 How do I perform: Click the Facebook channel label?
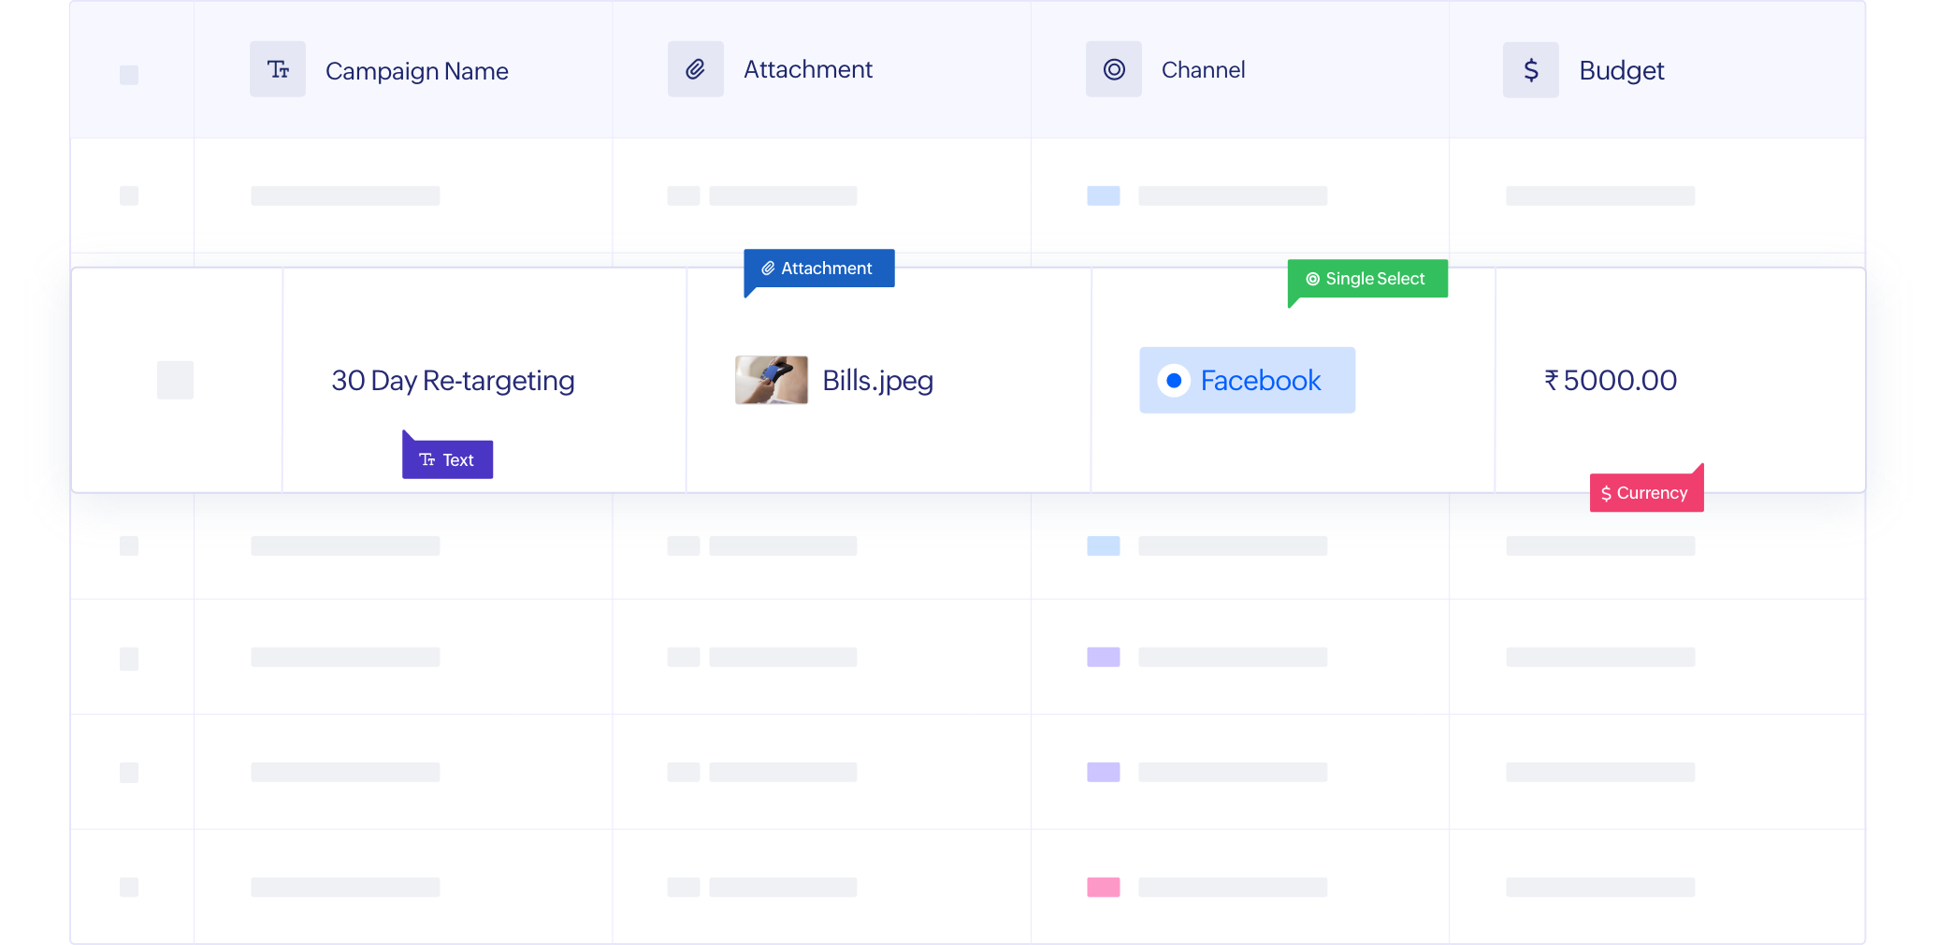[x=1261, y=380]
